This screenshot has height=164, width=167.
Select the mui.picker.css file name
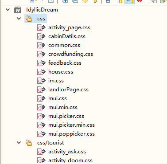[x=66, y=116]
